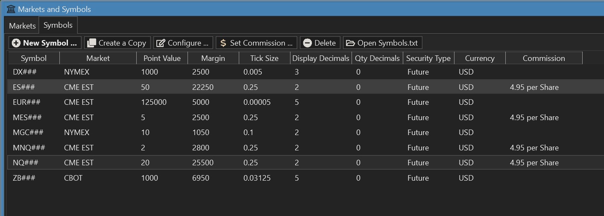
Task: Switch to the Markets tab
Action: pos(22,26)
